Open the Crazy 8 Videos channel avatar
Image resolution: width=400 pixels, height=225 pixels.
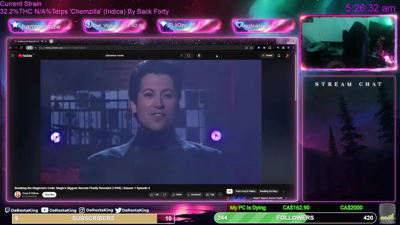click(x=17, y=194)
